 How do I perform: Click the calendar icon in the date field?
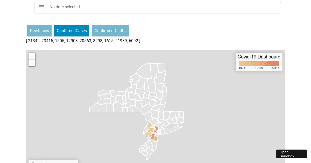pyautogui.click(x=41, y=8)
